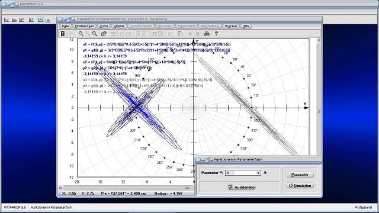Click the printer icon in toolbar
Screen dimensions: 379x213
click(x=207, y=34)
